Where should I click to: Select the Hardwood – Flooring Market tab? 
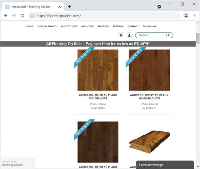pyautogui.click(x=33, y=7)
